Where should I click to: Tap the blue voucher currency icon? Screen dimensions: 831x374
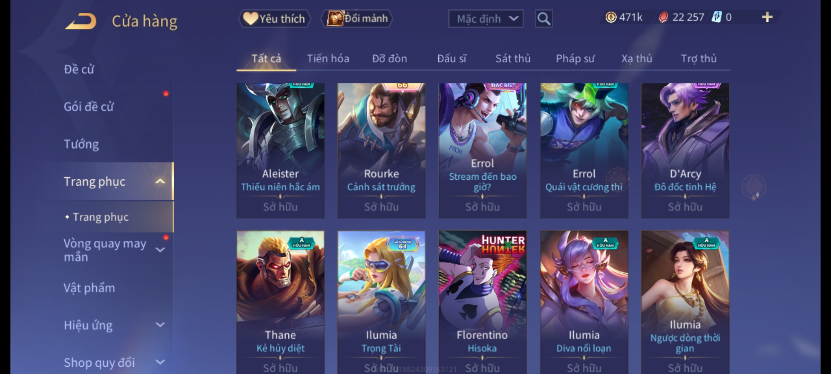(716, 17)
